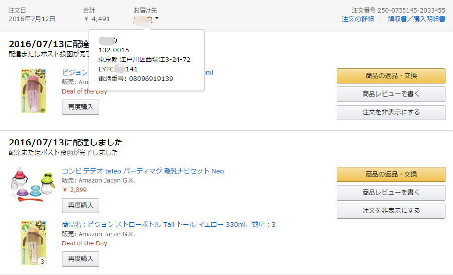This screenshot has width=453, height=275.
Task: Open the first ピジョン product title link
Action: point(75,73)
